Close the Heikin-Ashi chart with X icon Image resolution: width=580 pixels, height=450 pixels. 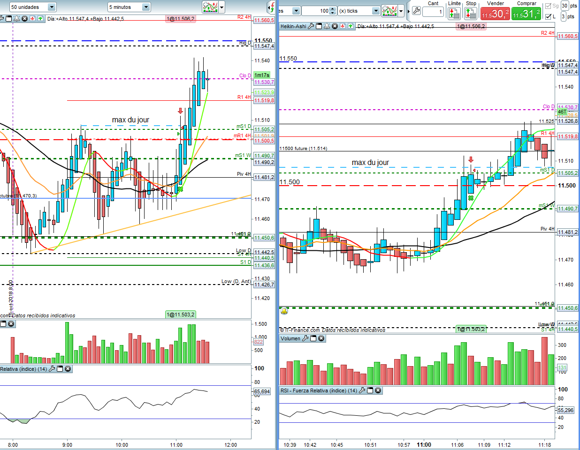[335, 26]
